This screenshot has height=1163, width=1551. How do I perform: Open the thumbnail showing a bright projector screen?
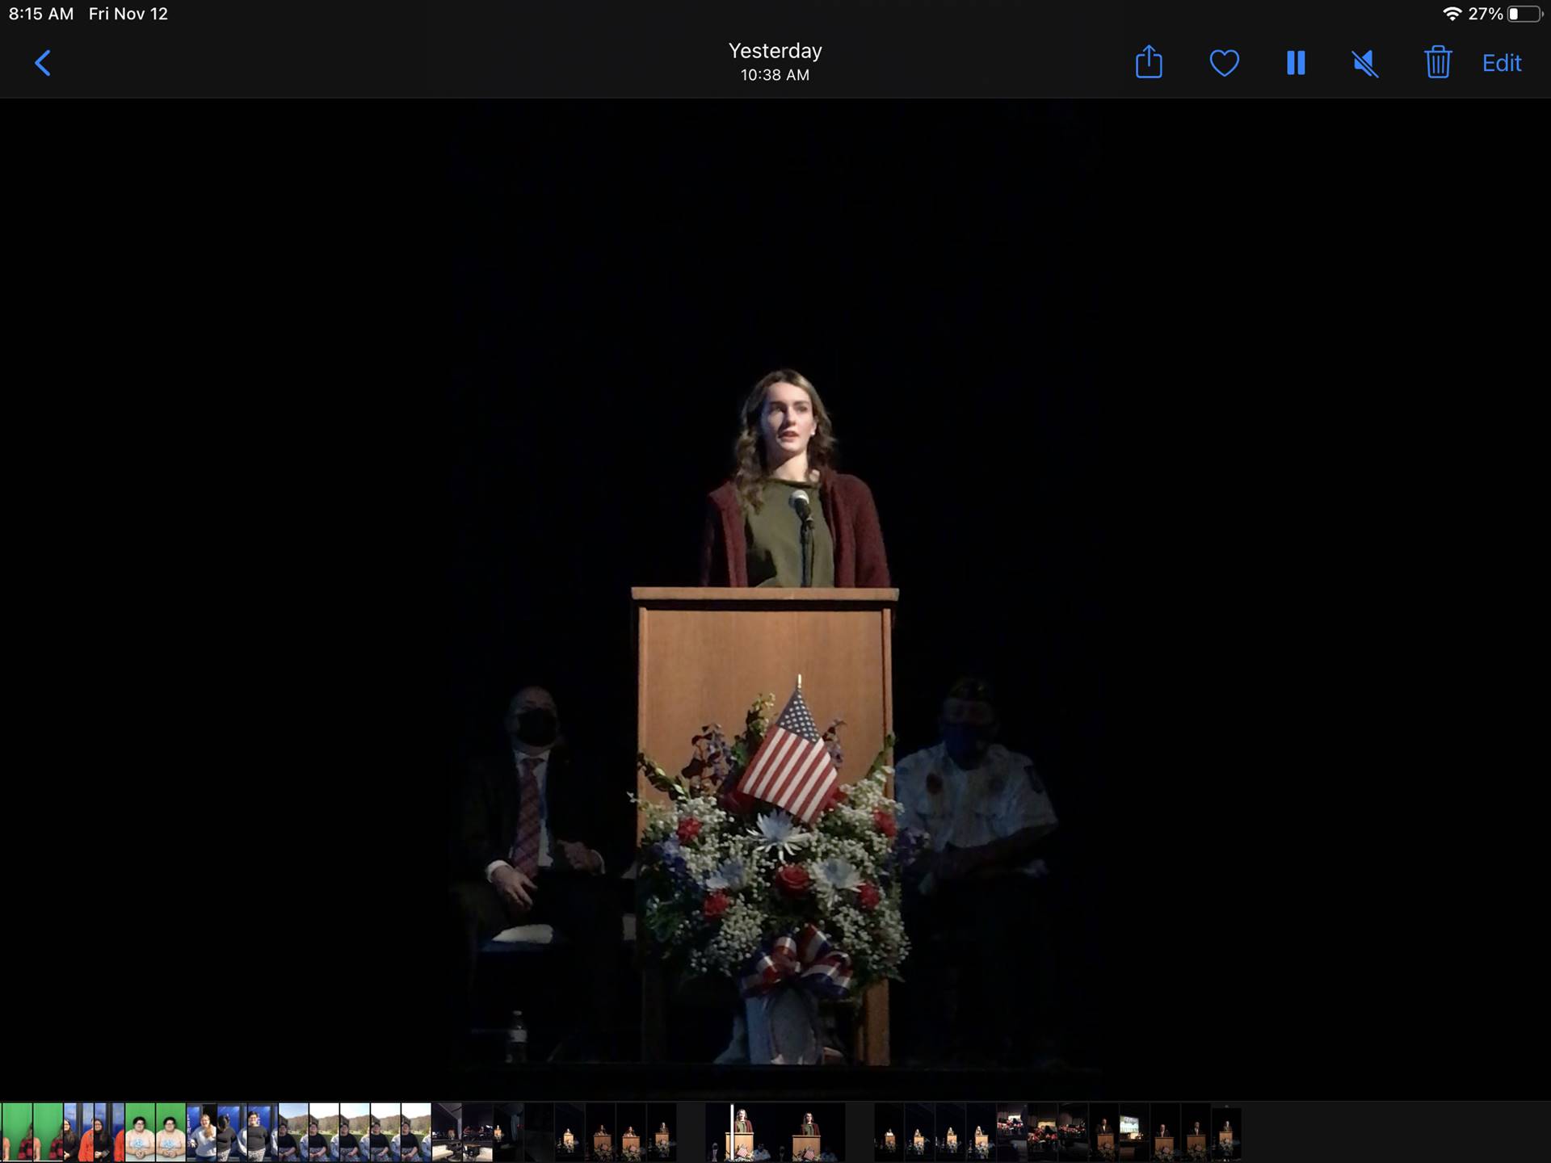click(x=1133, y=1132)
